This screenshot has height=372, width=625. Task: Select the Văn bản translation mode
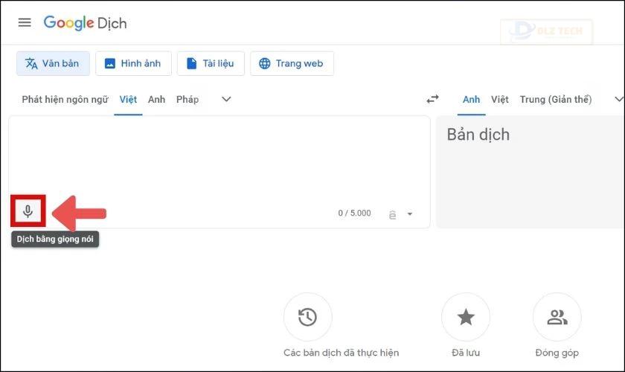click(x=53, y=63)
